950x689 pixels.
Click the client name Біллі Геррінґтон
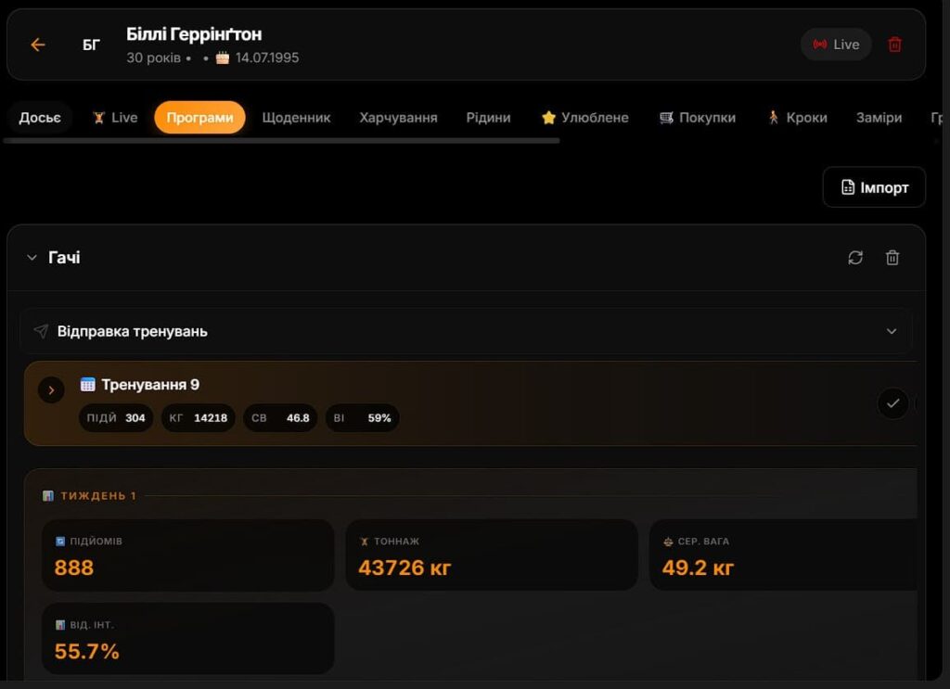click(x=194, y=34)
